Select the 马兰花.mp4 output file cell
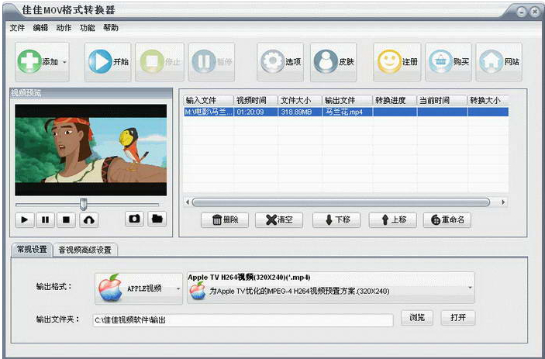Screen dimensions: 545x359 click(347, 112)
